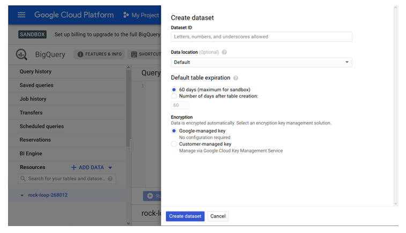The width and height of the screenshot is (406, 233).
Task: Open Scheduled queries
Action: click(41, 126)
